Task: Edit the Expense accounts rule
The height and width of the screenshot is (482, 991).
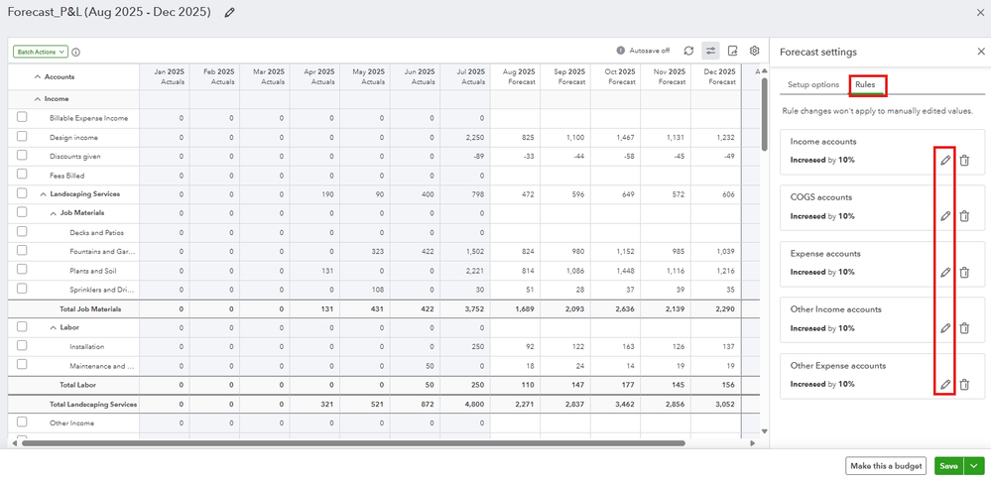Action: click(x=945, y=273)
